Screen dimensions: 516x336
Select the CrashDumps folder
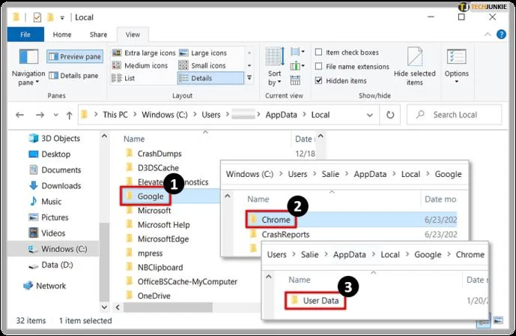pos(154,154)
